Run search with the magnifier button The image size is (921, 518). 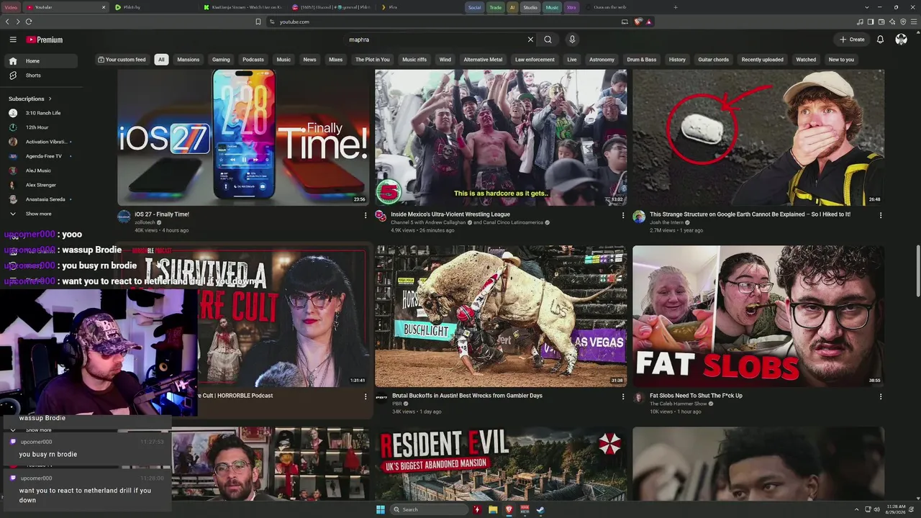(548, 40)
